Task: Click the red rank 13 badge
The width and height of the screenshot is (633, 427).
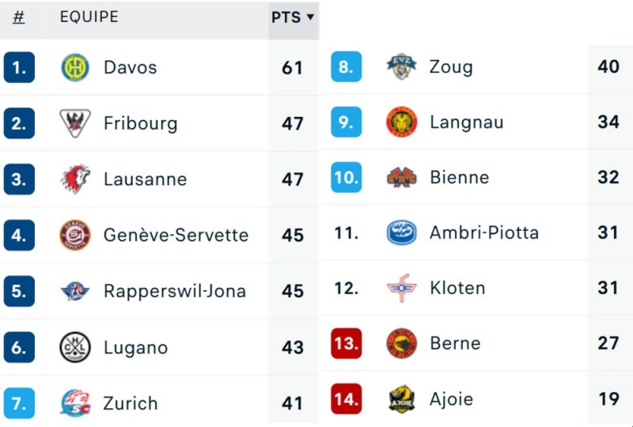Action: pos(346,343)
